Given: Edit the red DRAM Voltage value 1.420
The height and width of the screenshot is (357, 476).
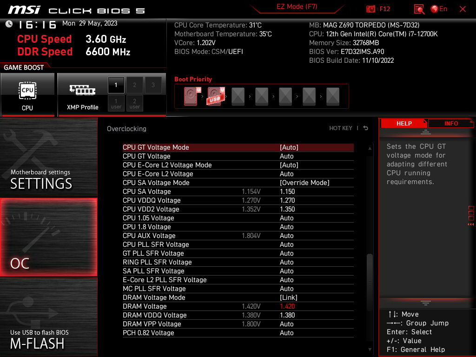Looking at the screenshot, I should point(287,306).
